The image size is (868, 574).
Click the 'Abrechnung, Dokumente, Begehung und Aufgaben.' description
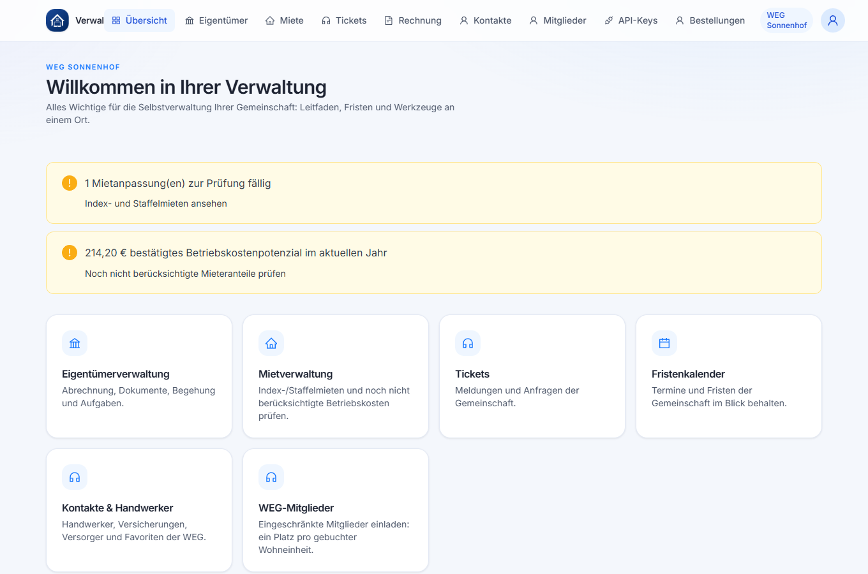click(x=138, y=397)
